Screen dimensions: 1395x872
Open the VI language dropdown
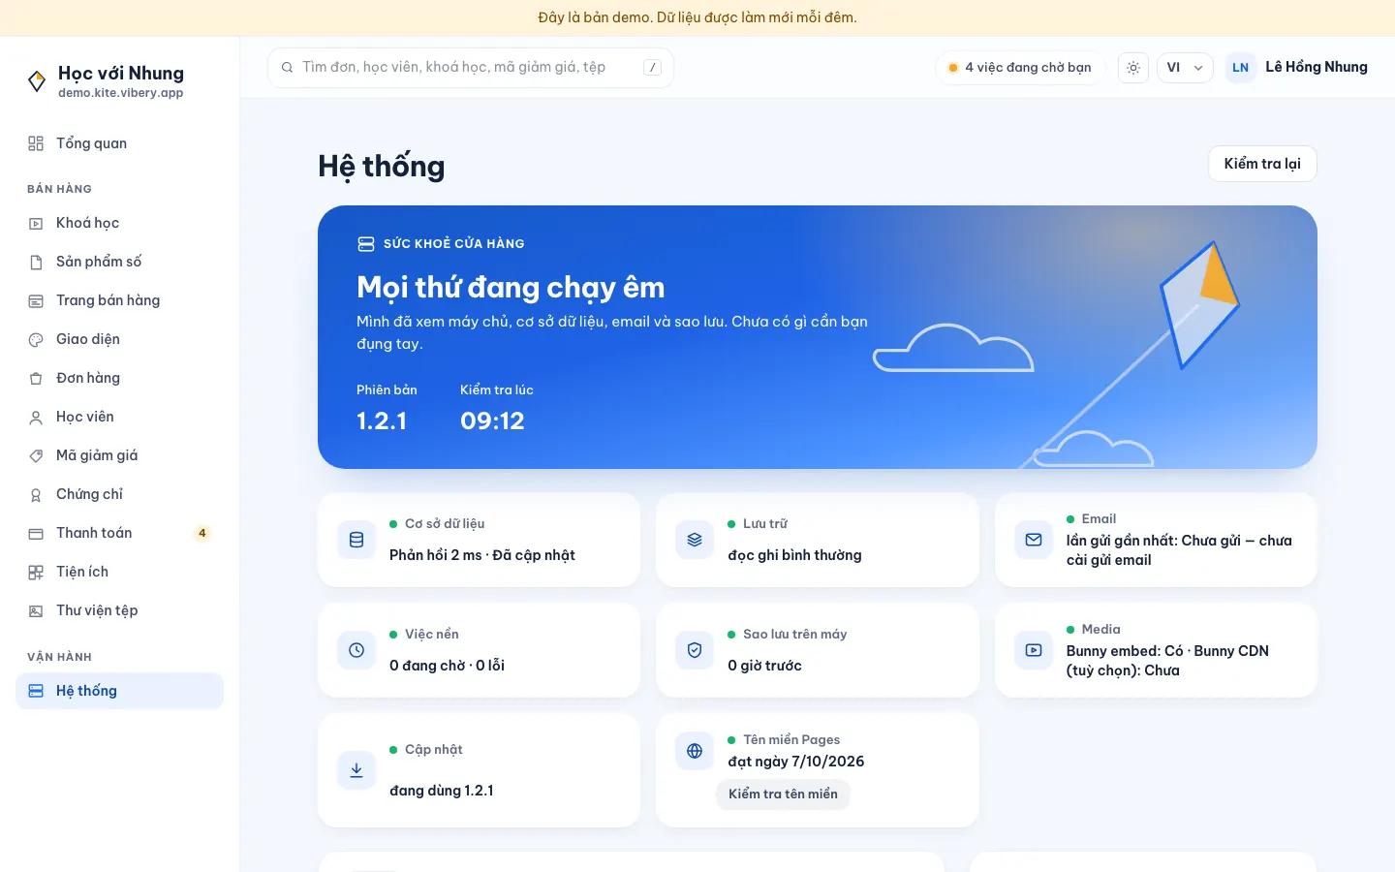click(x=1185, y=68)
